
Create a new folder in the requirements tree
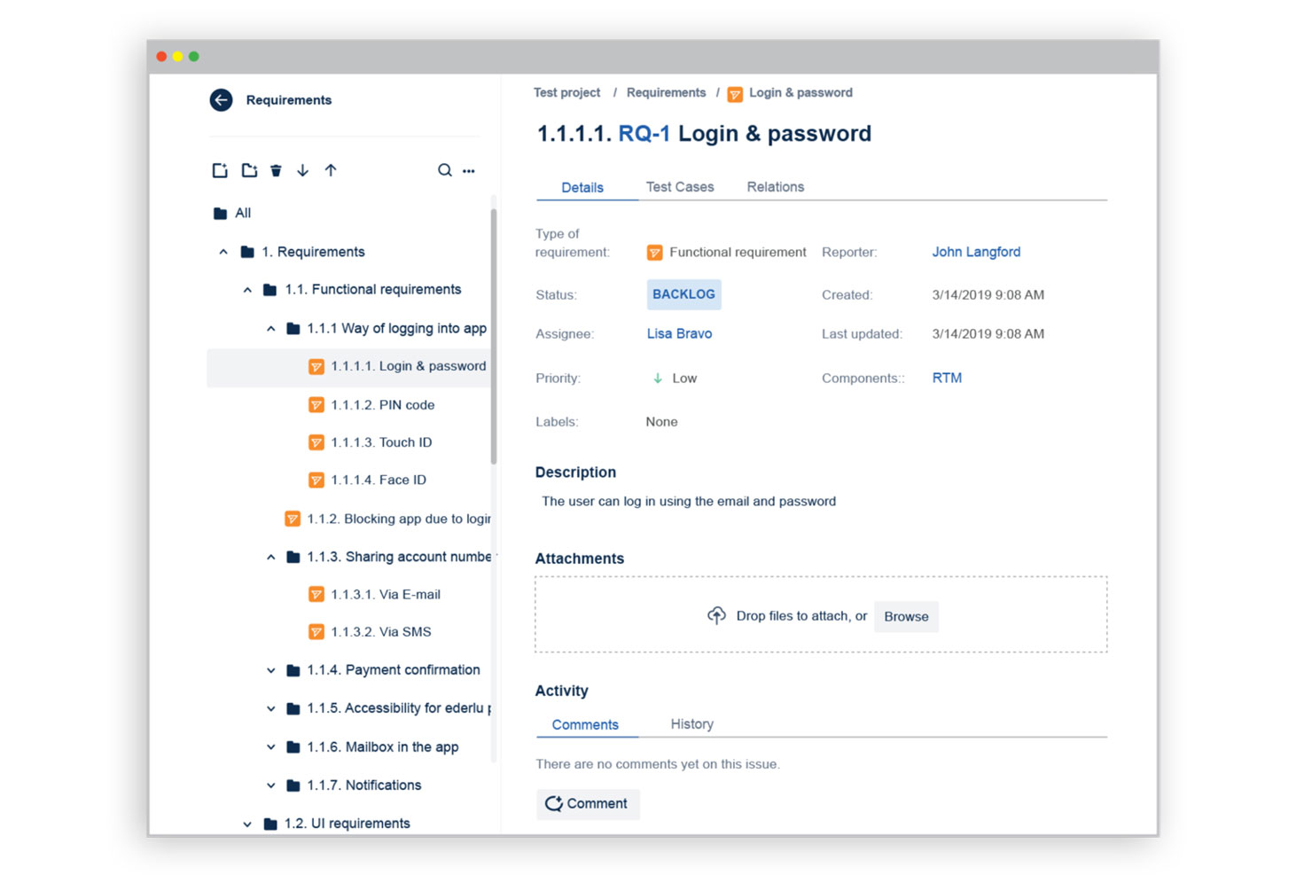click(x=249, y=169)
